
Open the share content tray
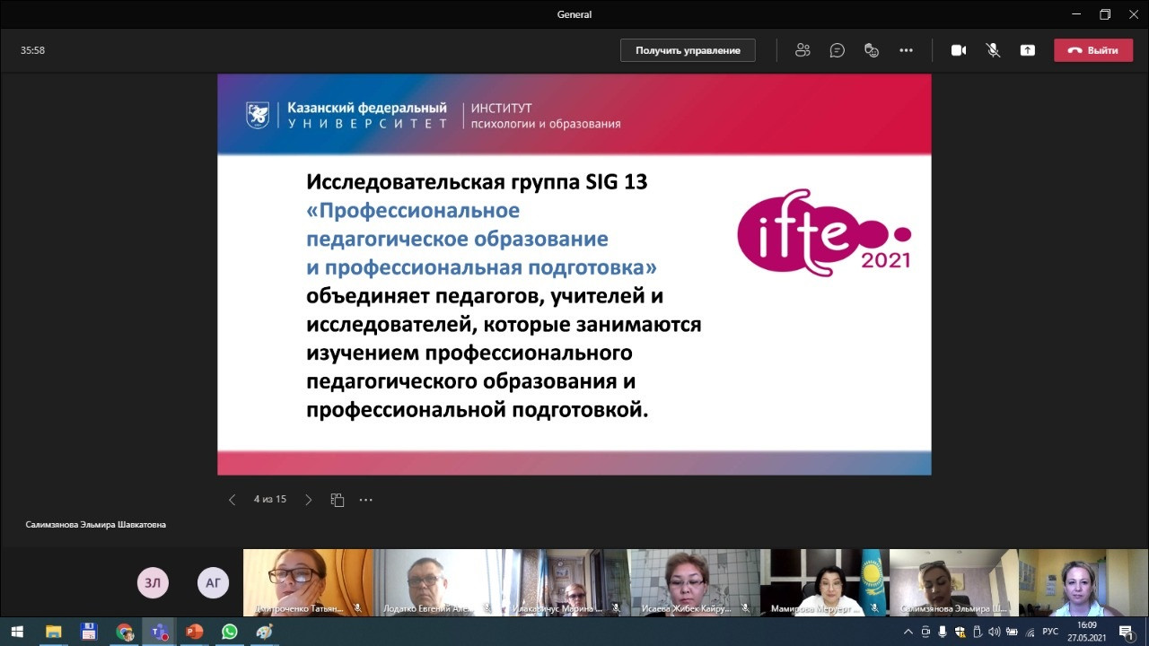click(1027, 50)
